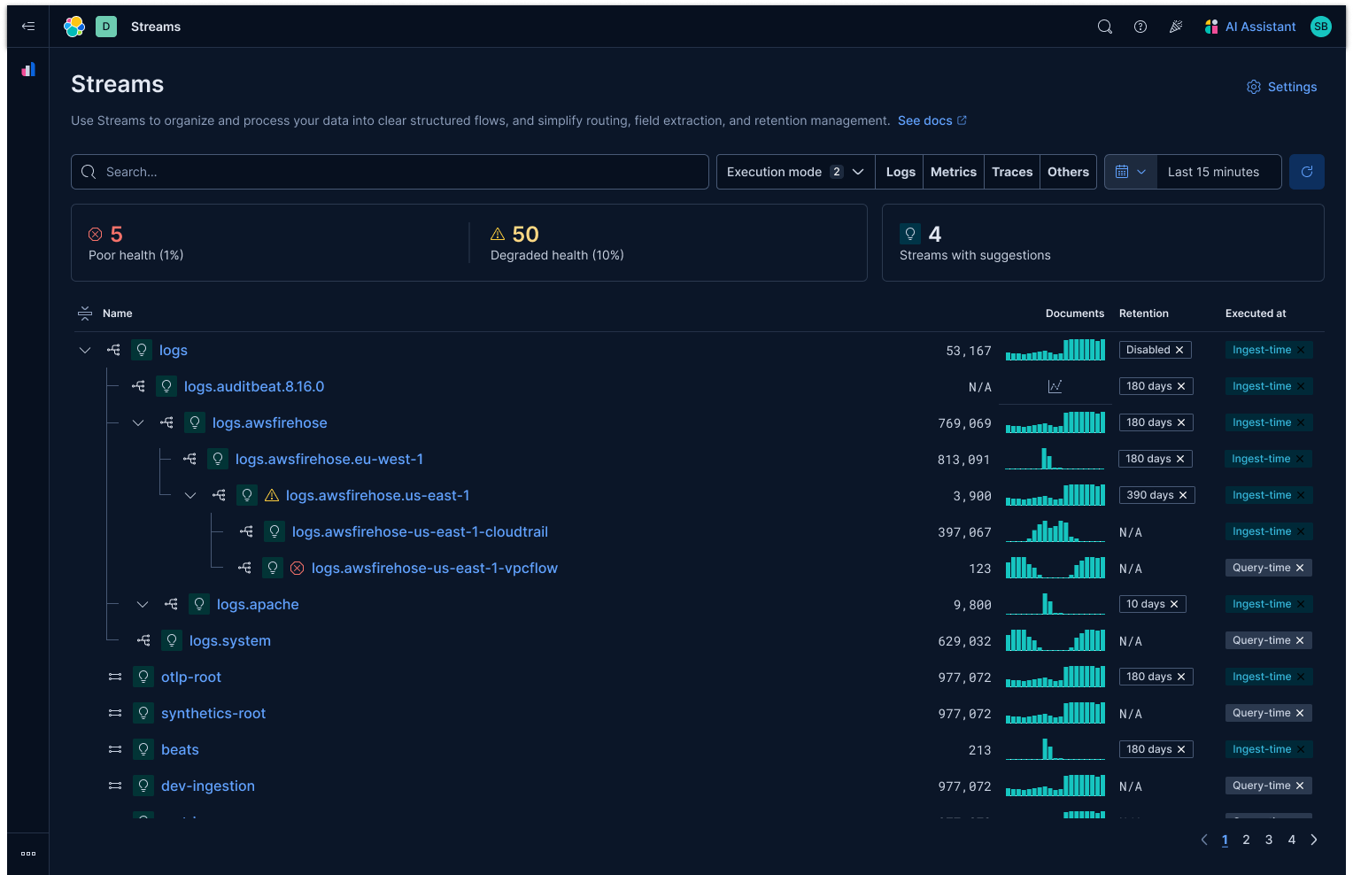Remove 180 days badge on beats

click(1181, 749)
